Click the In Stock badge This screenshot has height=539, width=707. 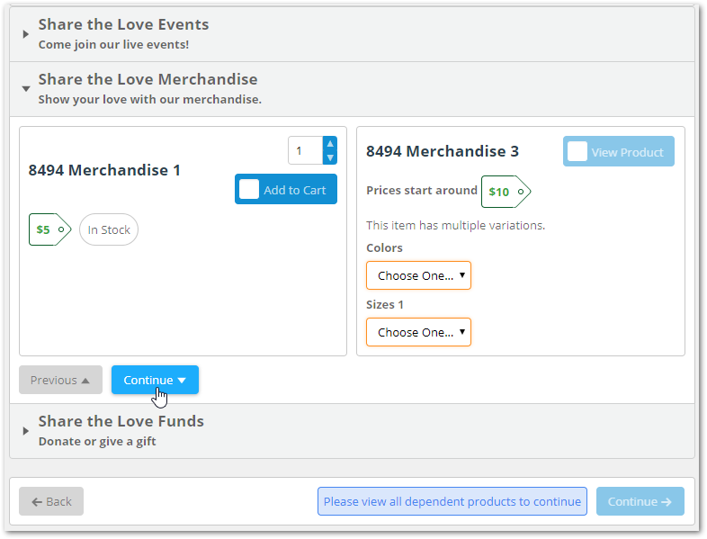coord(109,229)
